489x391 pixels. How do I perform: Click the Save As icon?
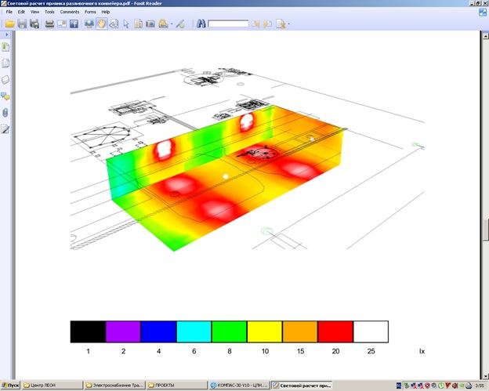point(34,24)
